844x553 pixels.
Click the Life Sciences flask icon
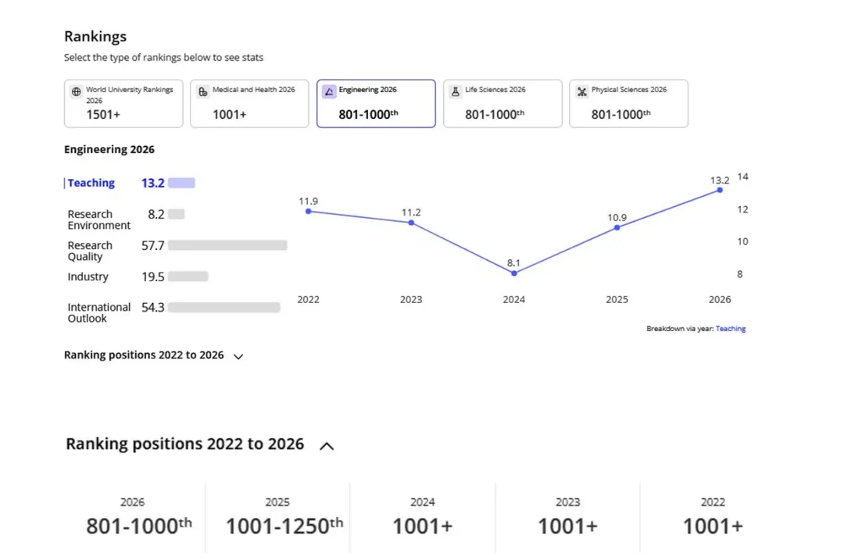click(456, 91)
